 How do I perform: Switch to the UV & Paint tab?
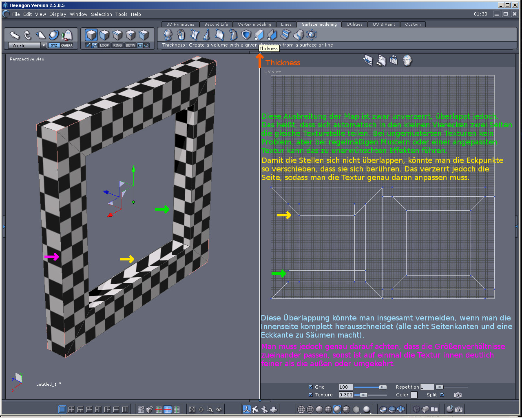click(x=384, y=24)
